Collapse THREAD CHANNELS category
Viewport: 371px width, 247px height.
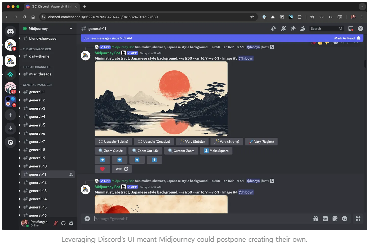click(35, 67)
